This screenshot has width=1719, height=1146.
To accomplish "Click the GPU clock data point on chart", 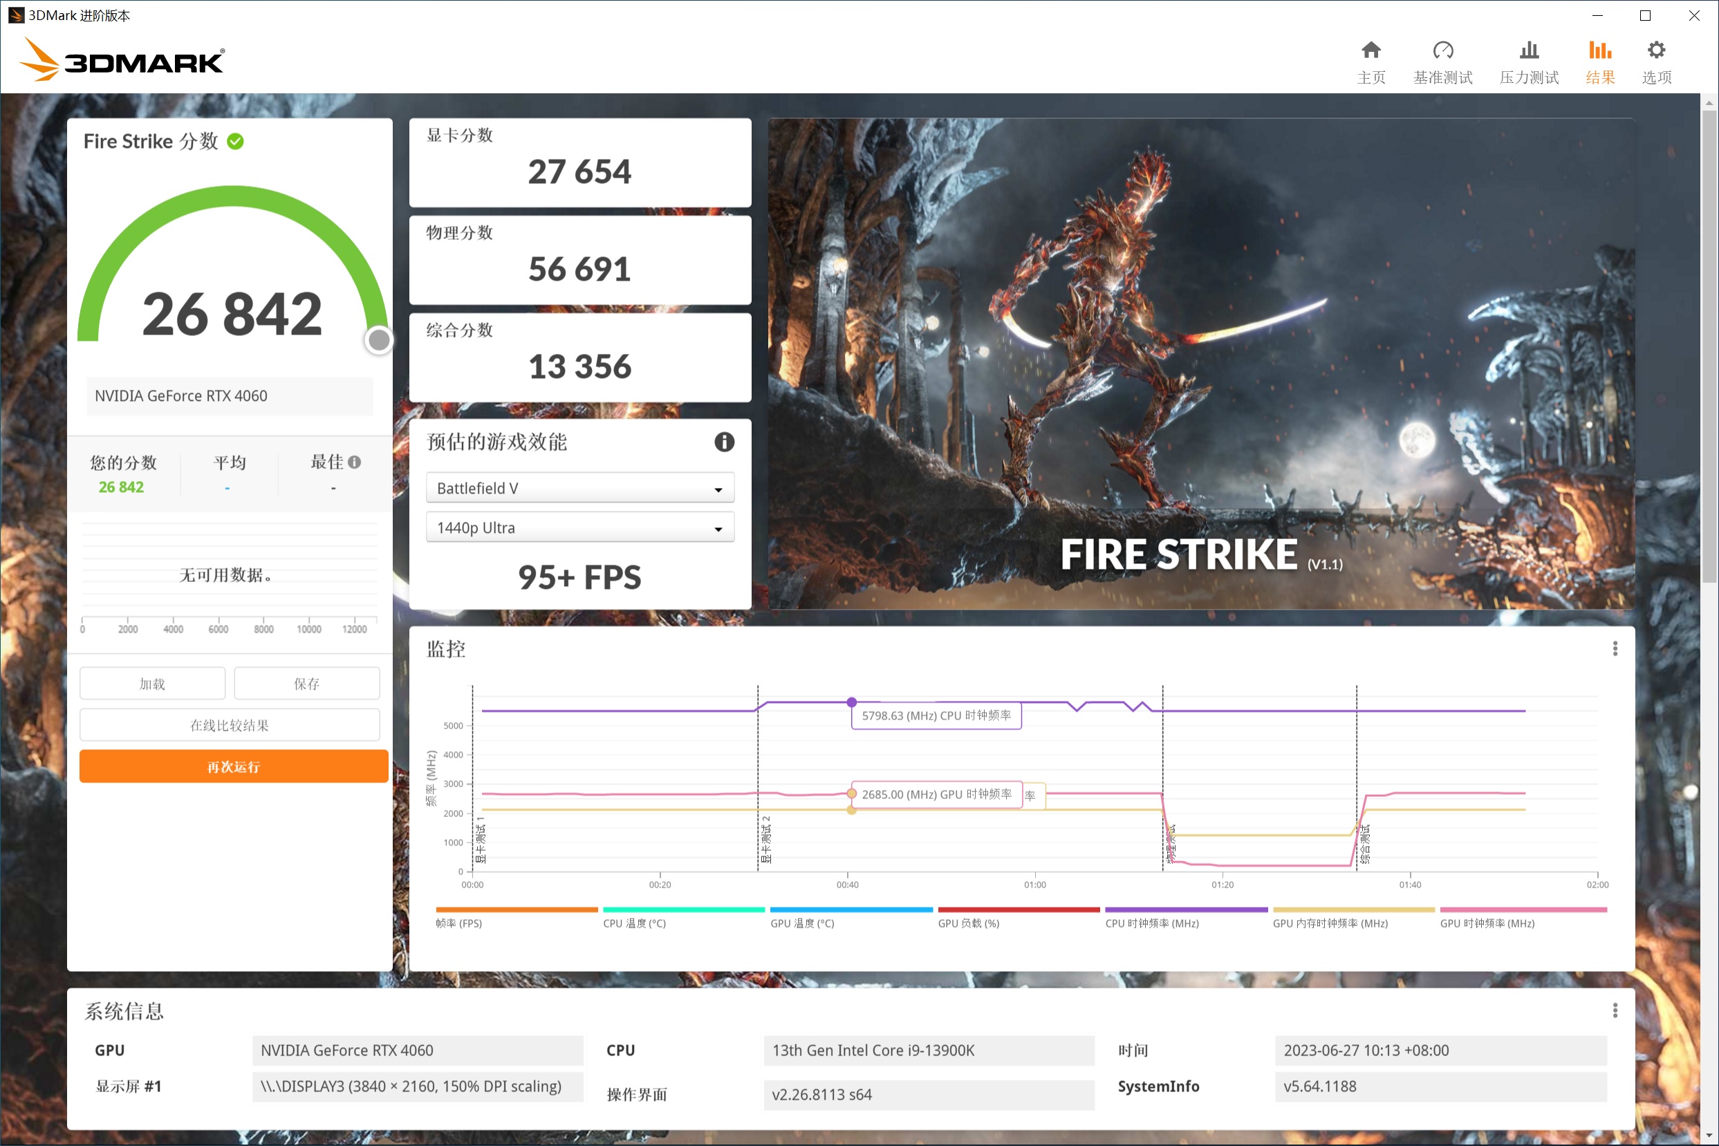I will (851, 793).
